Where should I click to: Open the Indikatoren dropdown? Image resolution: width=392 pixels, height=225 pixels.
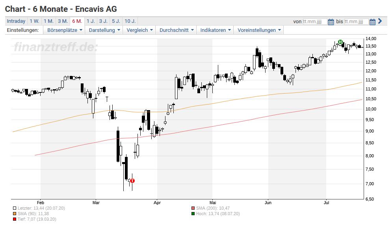point(215,30)
